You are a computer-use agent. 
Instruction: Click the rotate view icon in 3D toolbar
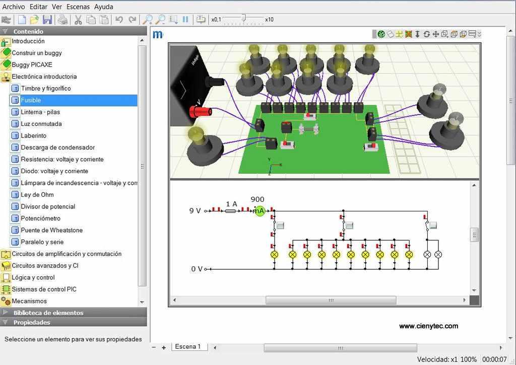coord(426,34)
